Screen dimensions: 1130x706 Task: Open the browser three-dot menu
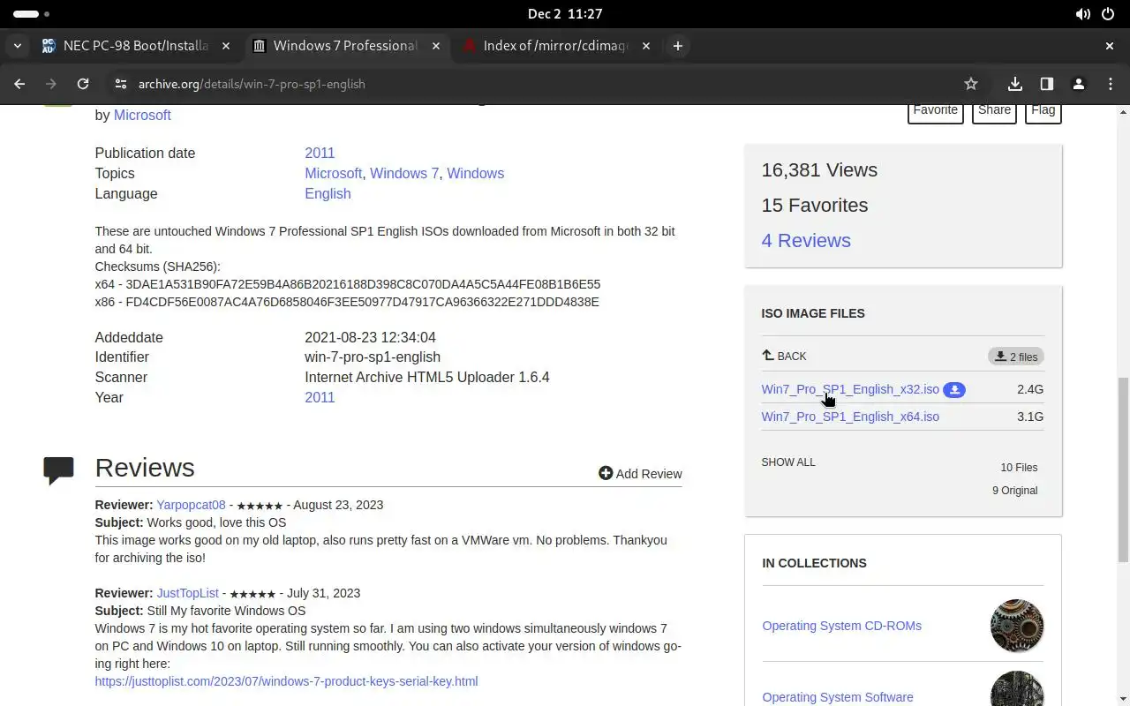point(1111,84)
